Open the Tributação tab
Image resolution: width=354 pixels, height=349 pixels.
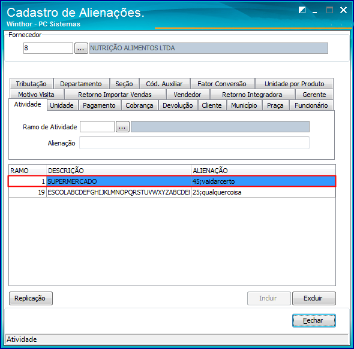[31, 84]
